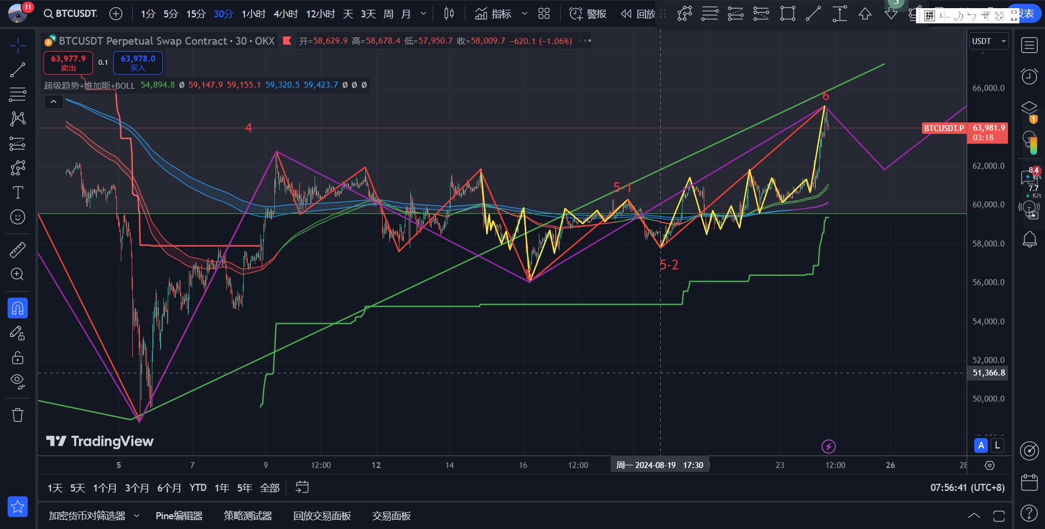Activate the zoom in tool
Image resolution: width=1045 pixels, height=529 pixels.
17,274
